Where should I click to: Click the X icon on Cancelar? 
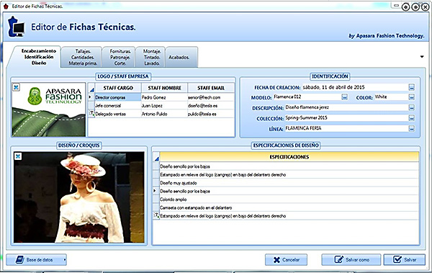pos(276,260)
